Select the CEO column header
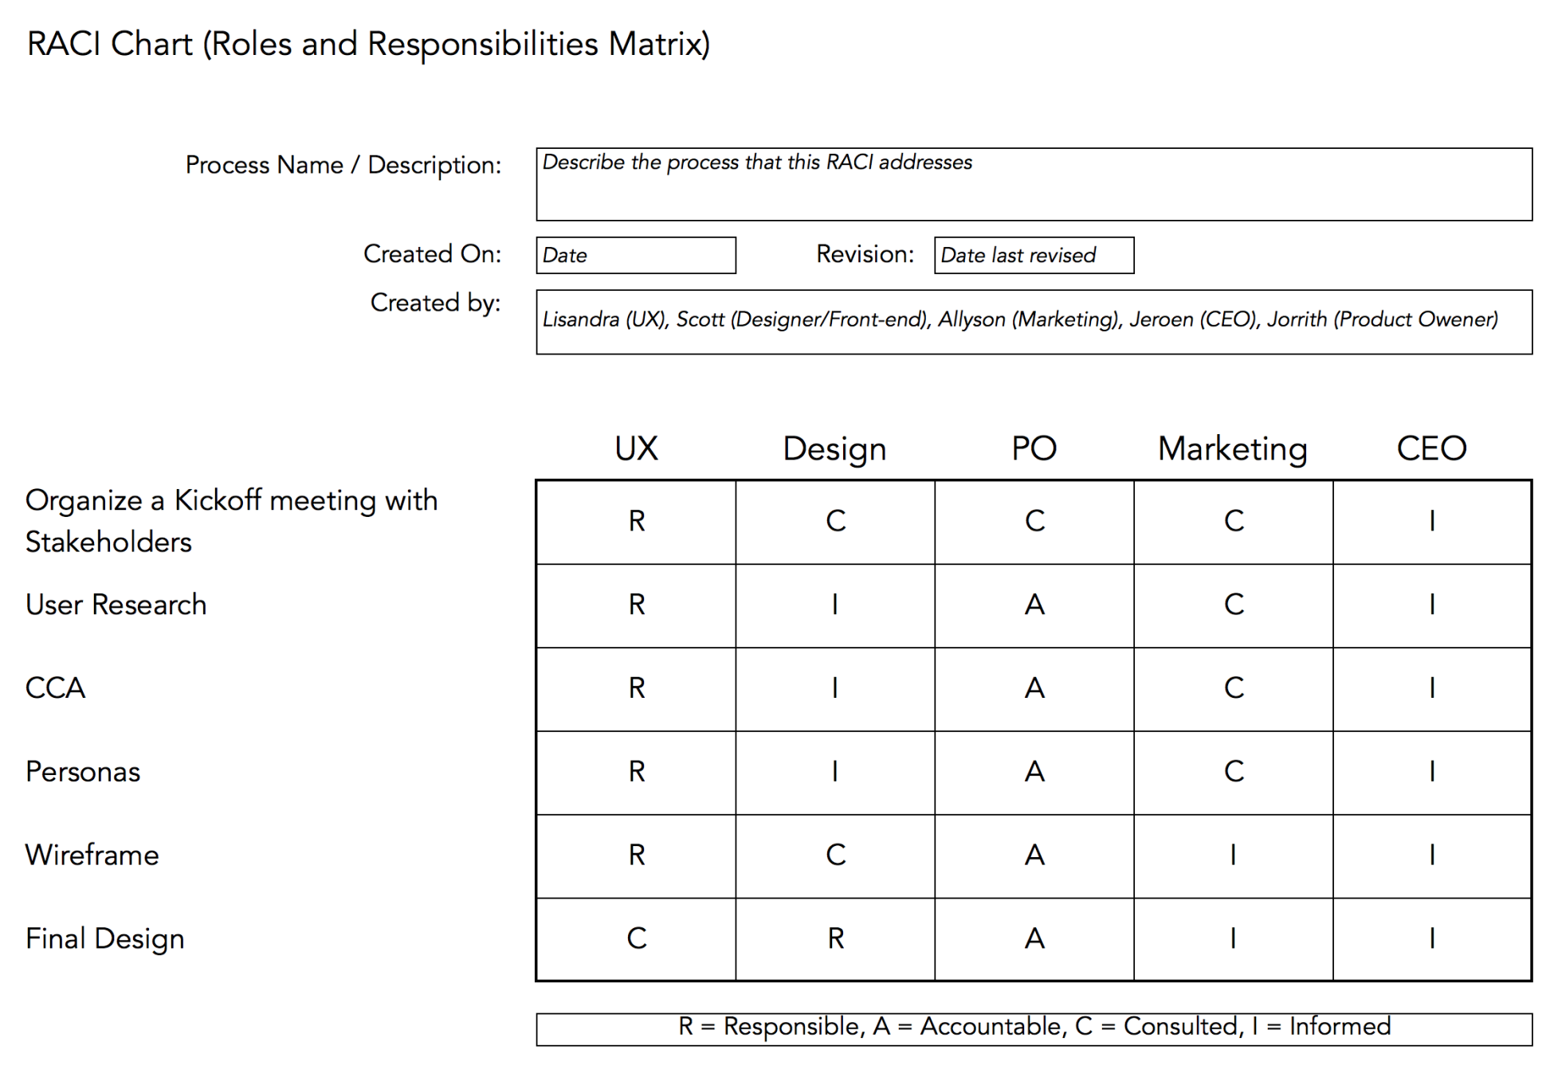 point(1431,448)
